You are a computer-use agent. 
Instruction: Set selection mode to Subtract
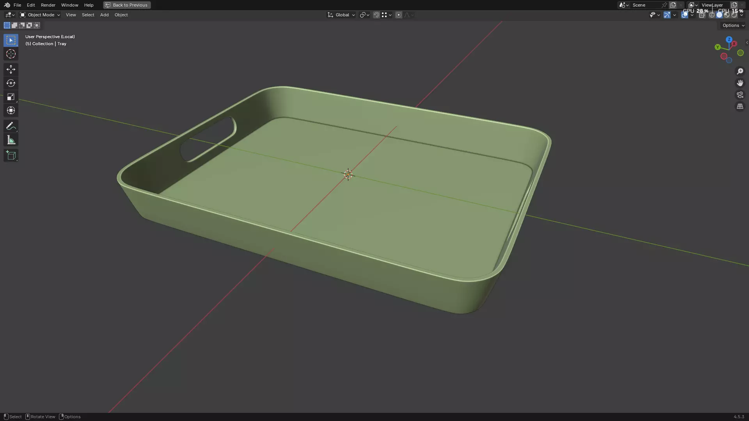(x=22, y=25)
